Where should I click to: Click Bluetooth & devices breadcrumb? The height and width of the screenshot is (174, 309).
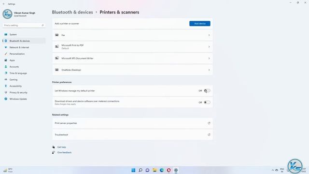point(72,12)
